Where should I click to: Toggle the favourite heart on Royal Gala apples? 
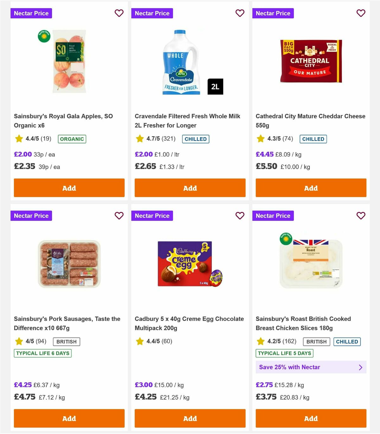[x=119, y=13]
